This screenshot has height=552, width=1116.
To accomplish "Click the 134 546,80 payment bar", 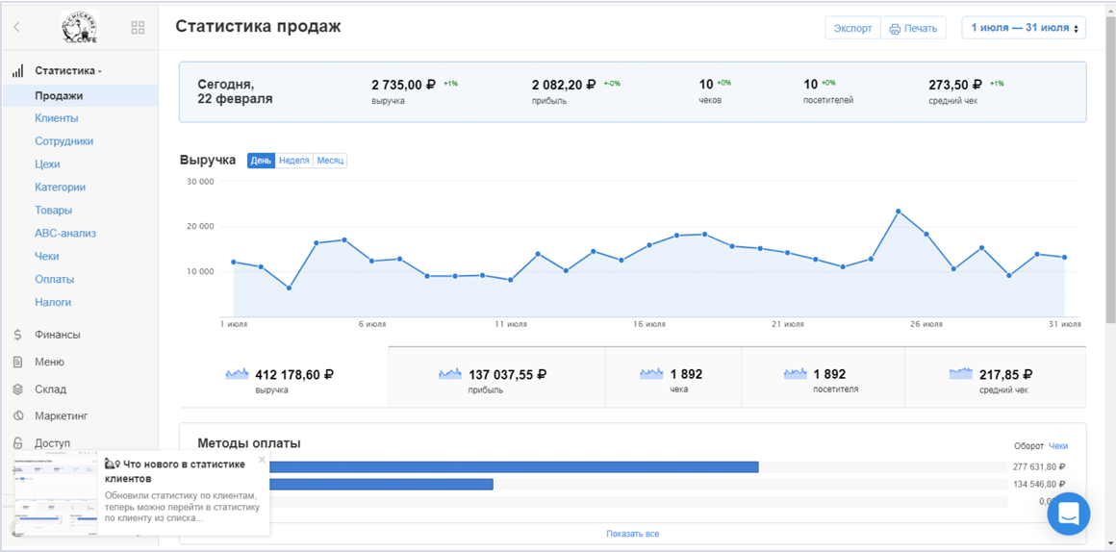I will click(x=381, y=485).
